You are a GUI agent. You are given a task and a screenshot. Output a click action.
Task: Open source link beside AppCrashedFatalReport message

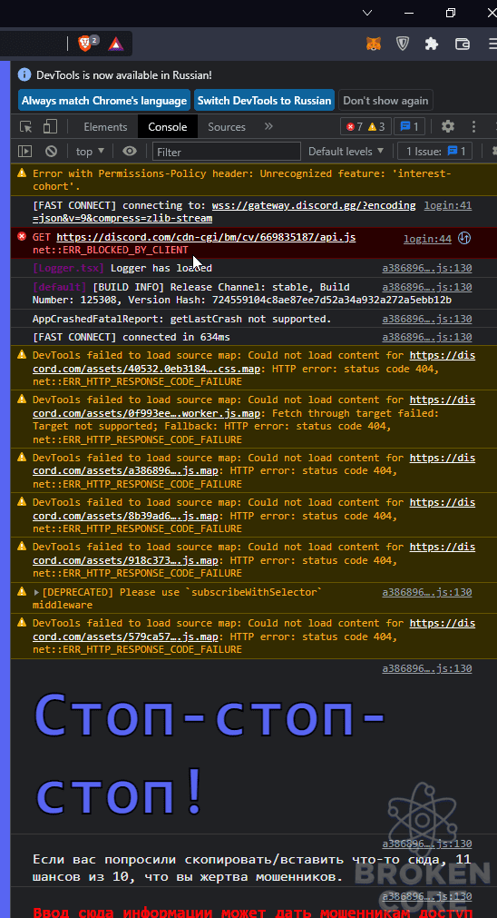click(x=427, y=319)
